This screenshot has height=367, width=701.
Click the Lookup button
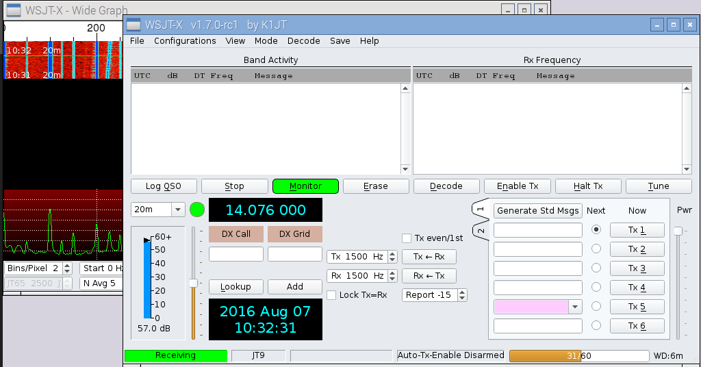click(x=235, y=286)
